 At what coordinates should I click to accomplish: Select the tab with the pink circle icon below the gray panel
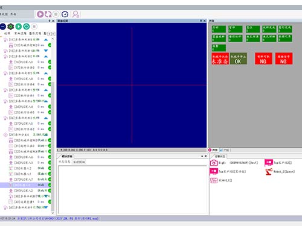(x=213, y=150)
